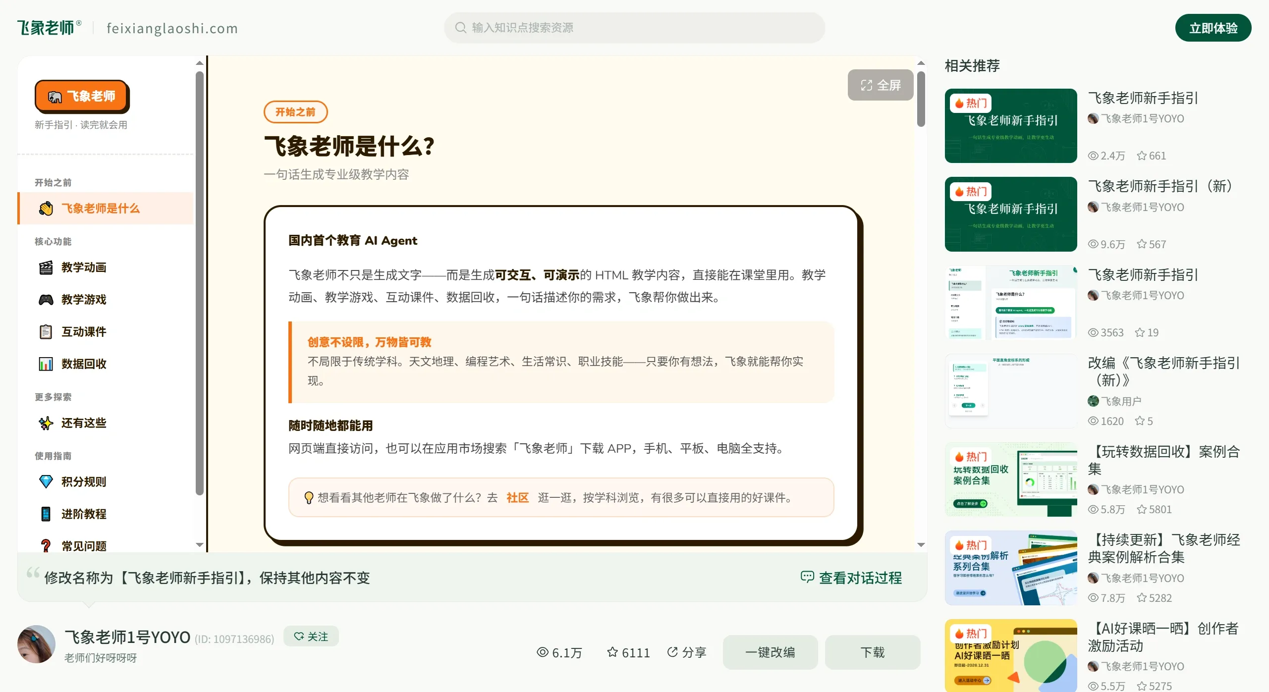Click the sidebar vertical scrollbar thumb

[x=200, y=283]
